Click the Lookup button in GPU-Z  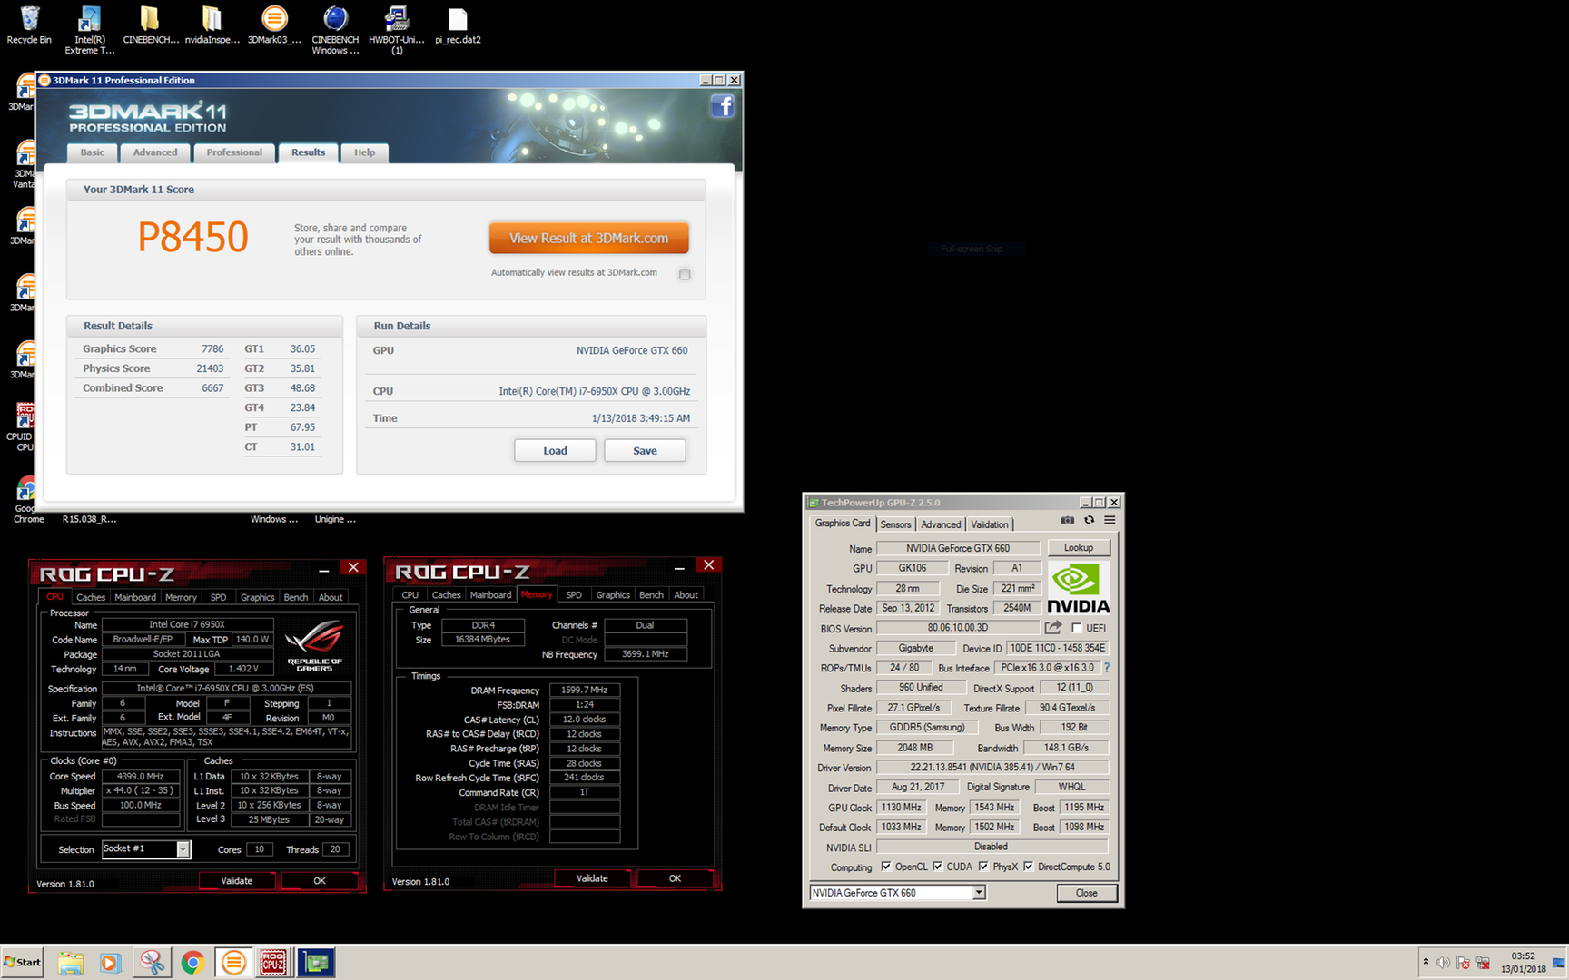[x=1079, y=548]
